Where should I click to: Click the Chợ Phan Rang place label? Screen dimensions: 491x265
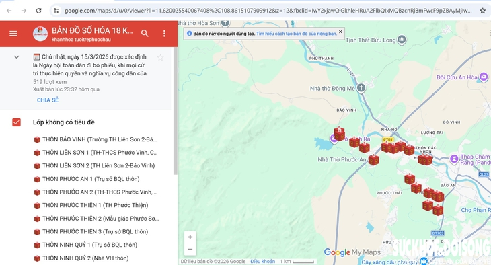pos(476,210)
